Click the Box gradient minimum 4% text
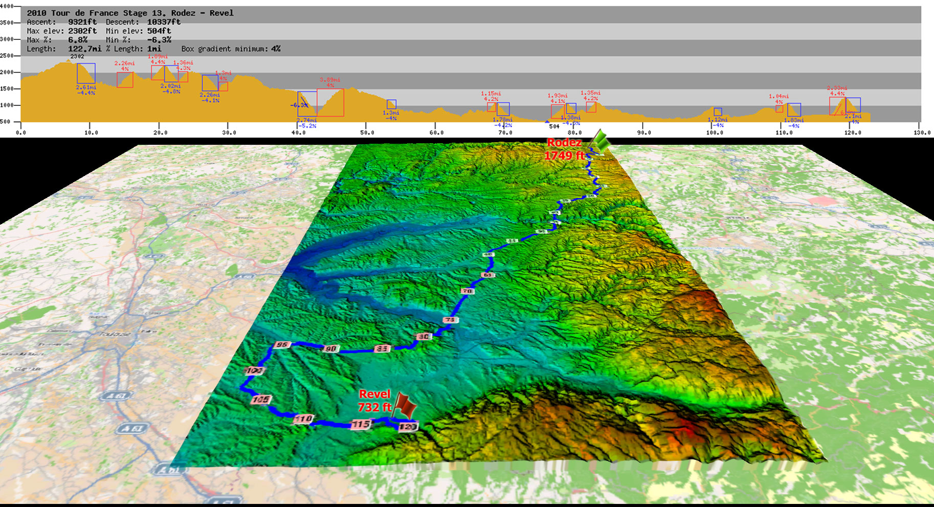 click(x=231, y=49)
